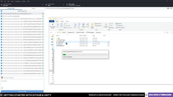Click Edit in the Open group

(x=111, y=26)
